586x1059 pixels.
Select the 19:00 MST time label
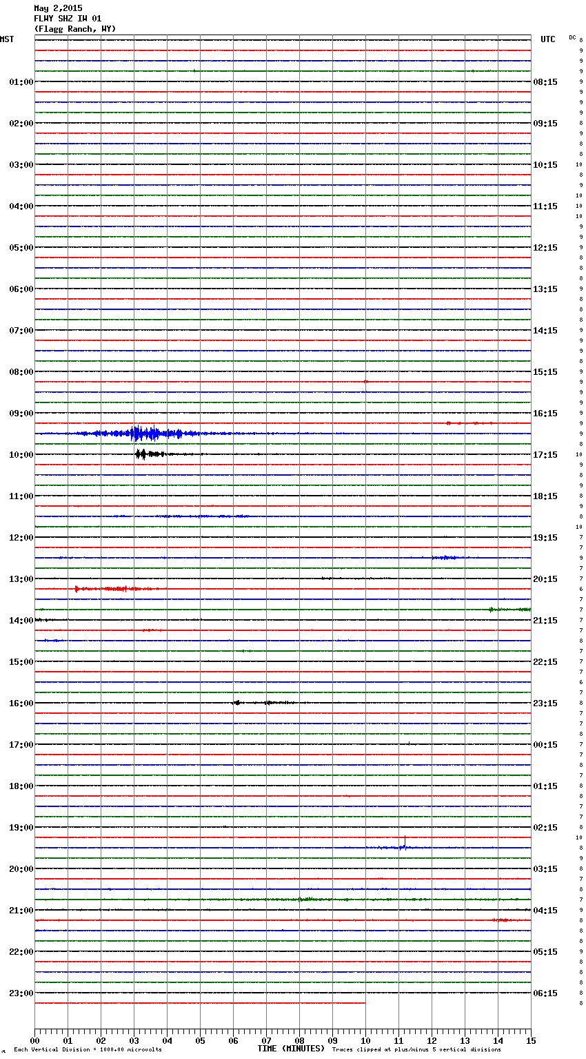[21, 828]
